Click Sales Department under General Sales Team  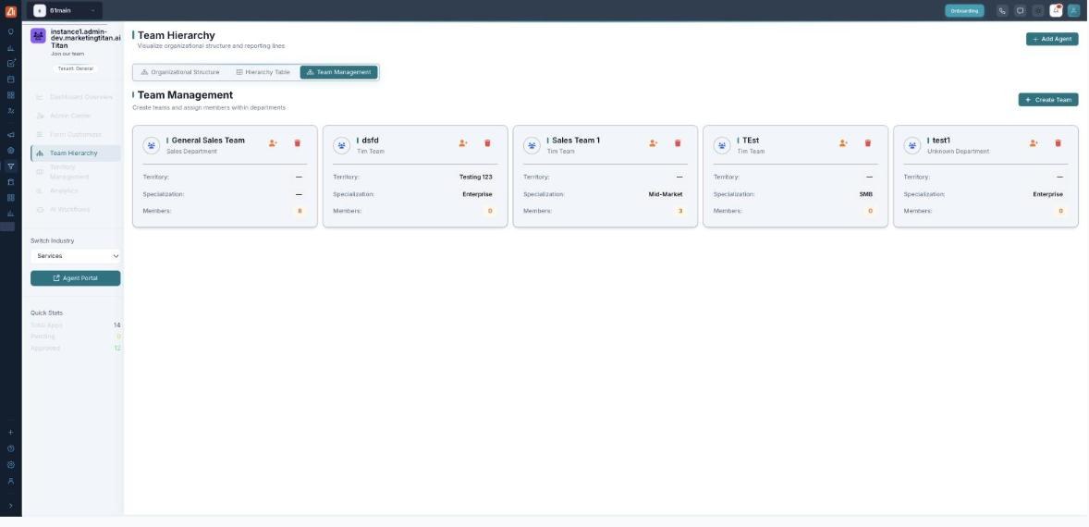(x=191, y=152)
